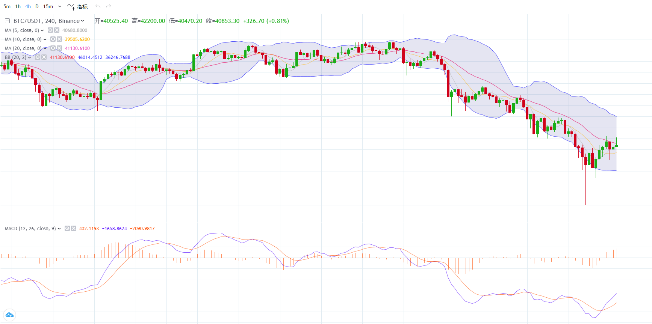Image resolution: width=652 pixels, height=324 pixels.
Task: Open the indicators (指标) menu
Action: [77, 6]
